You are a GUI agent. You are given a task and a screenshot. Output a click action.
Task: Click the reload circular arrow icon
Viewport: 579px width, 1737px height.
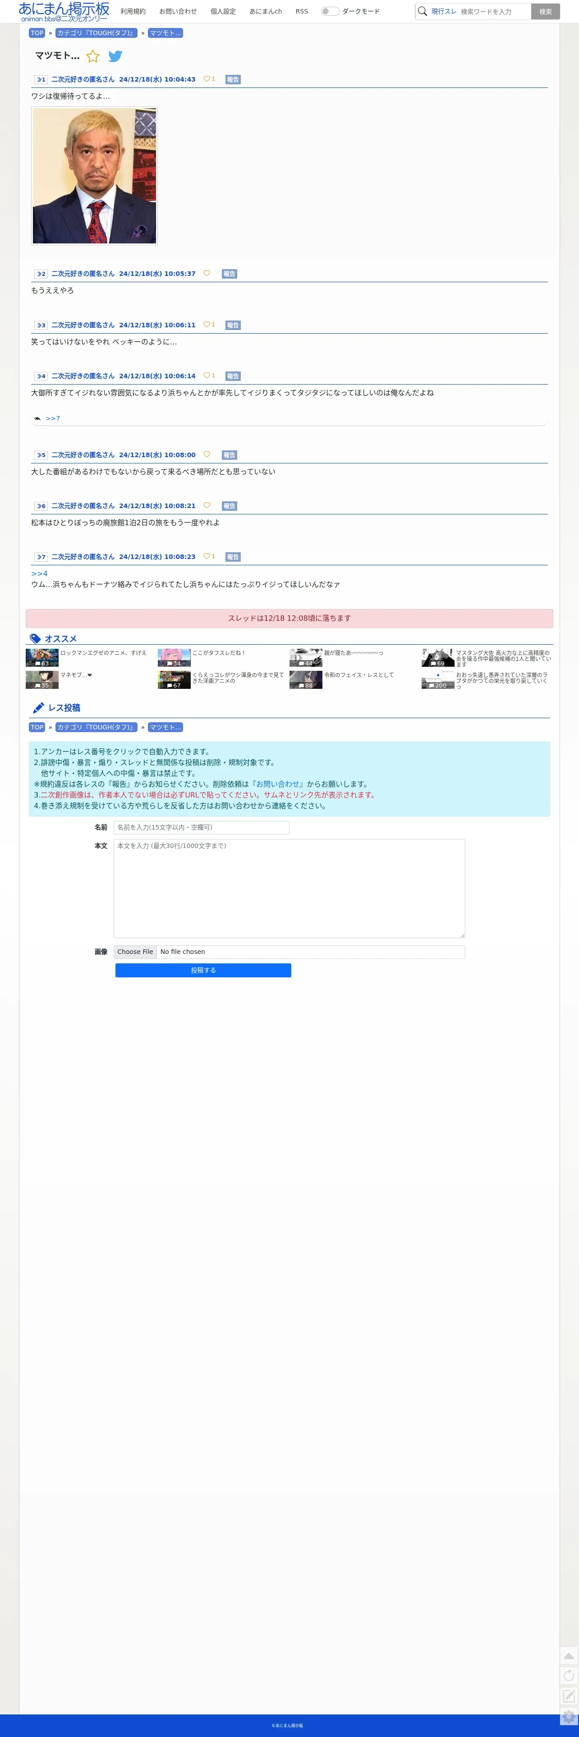[569, 1676]
